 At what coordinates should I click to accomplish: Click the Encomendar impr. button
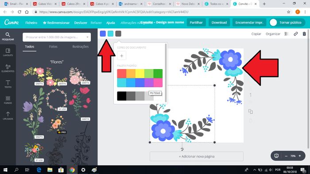(249, 22)
